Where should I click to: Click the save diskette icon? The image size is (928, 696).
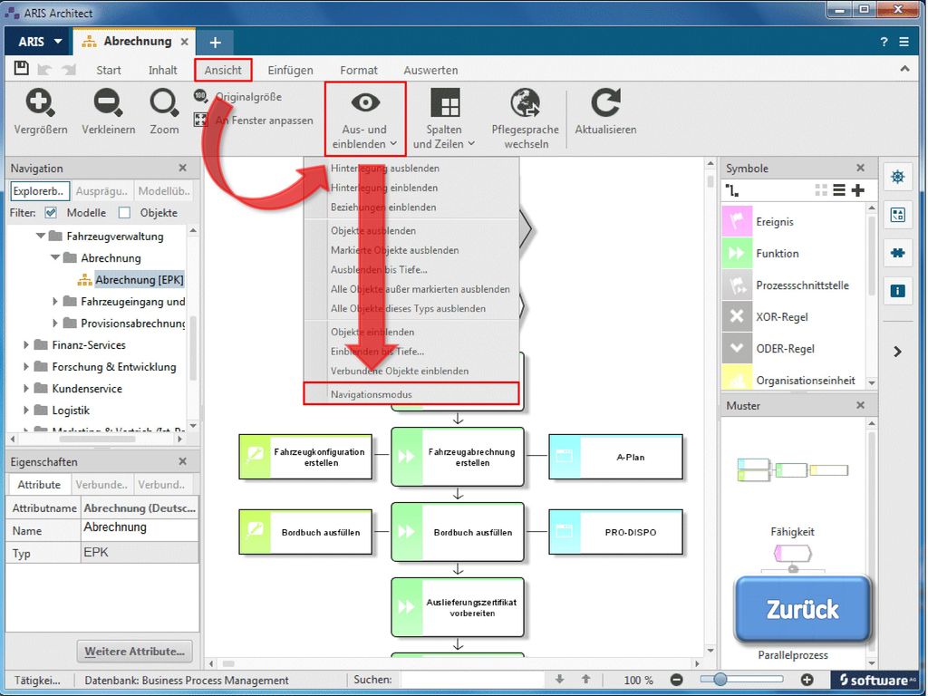click(x=22, y=69)
